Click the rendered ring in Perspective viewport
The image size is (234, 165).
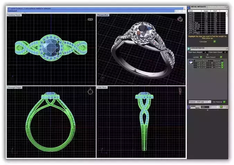(x=143, y=50)
